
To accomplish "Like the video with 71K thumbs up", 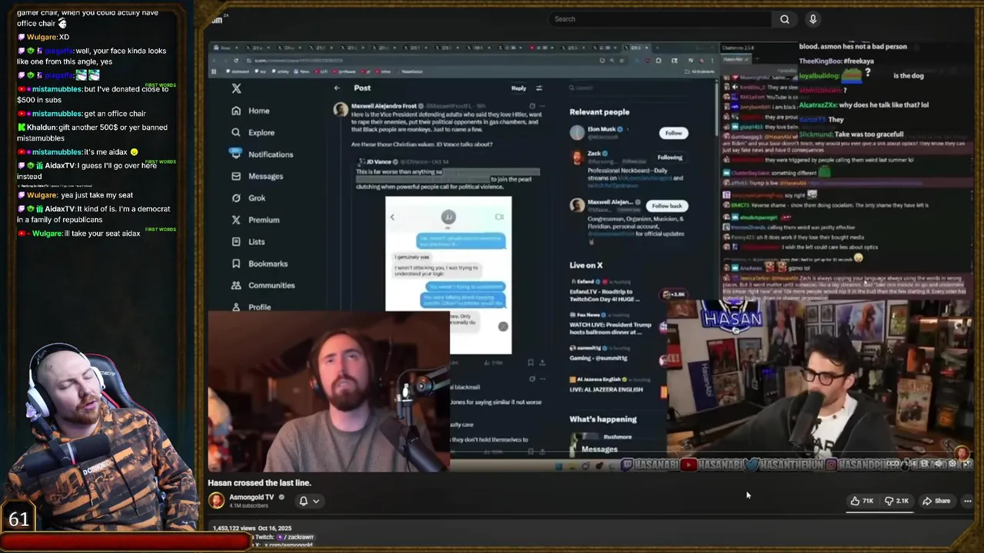I will [x=862, y=501].
